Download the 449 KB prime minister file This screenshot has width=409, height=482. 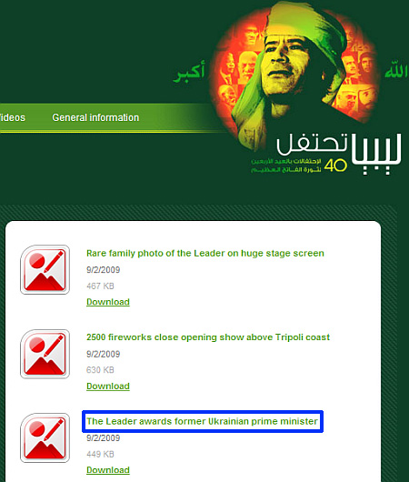tap(108, 470)
